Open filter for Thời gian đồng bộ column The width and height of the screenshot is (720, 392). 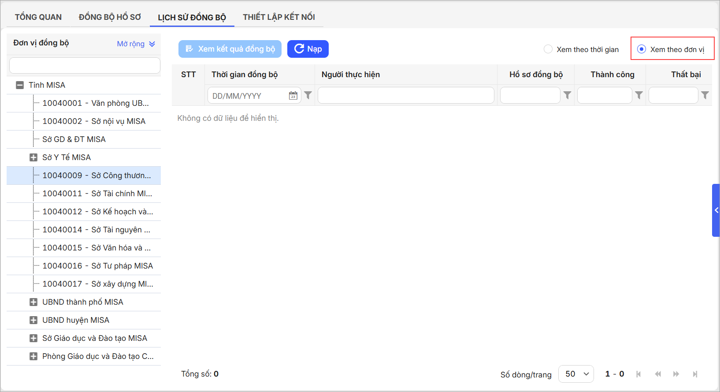click(x=308, y=95)
